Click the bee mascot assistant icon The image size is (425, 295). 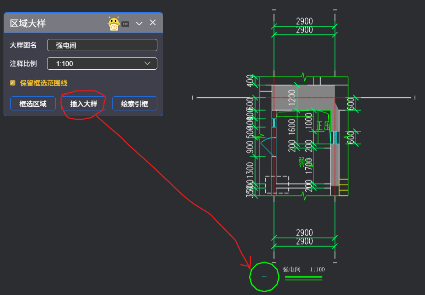114,24
